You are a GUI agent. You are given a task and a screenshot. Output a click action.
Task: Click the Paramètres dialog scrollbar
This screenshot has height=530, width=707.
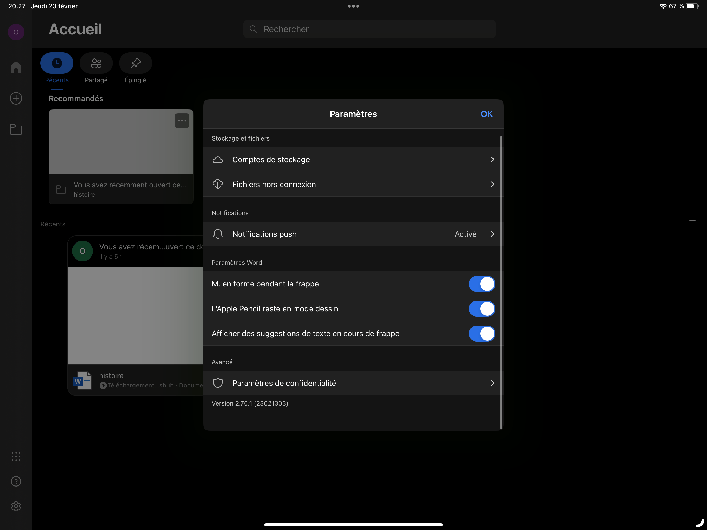click(x=501, y=281)
